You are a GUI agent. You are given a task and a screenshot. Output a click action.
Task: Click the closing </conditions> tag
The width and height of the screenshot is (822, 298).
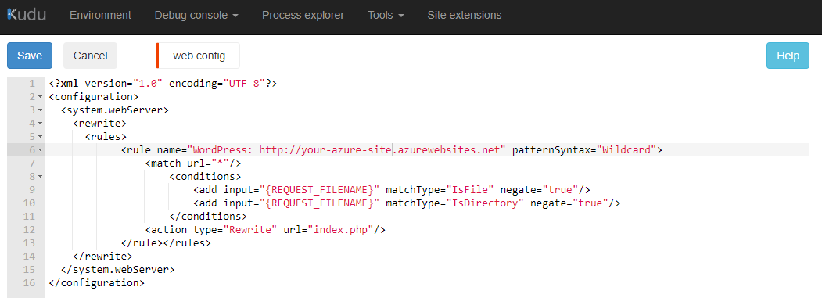pyautogui.click(x=208, y=216)
